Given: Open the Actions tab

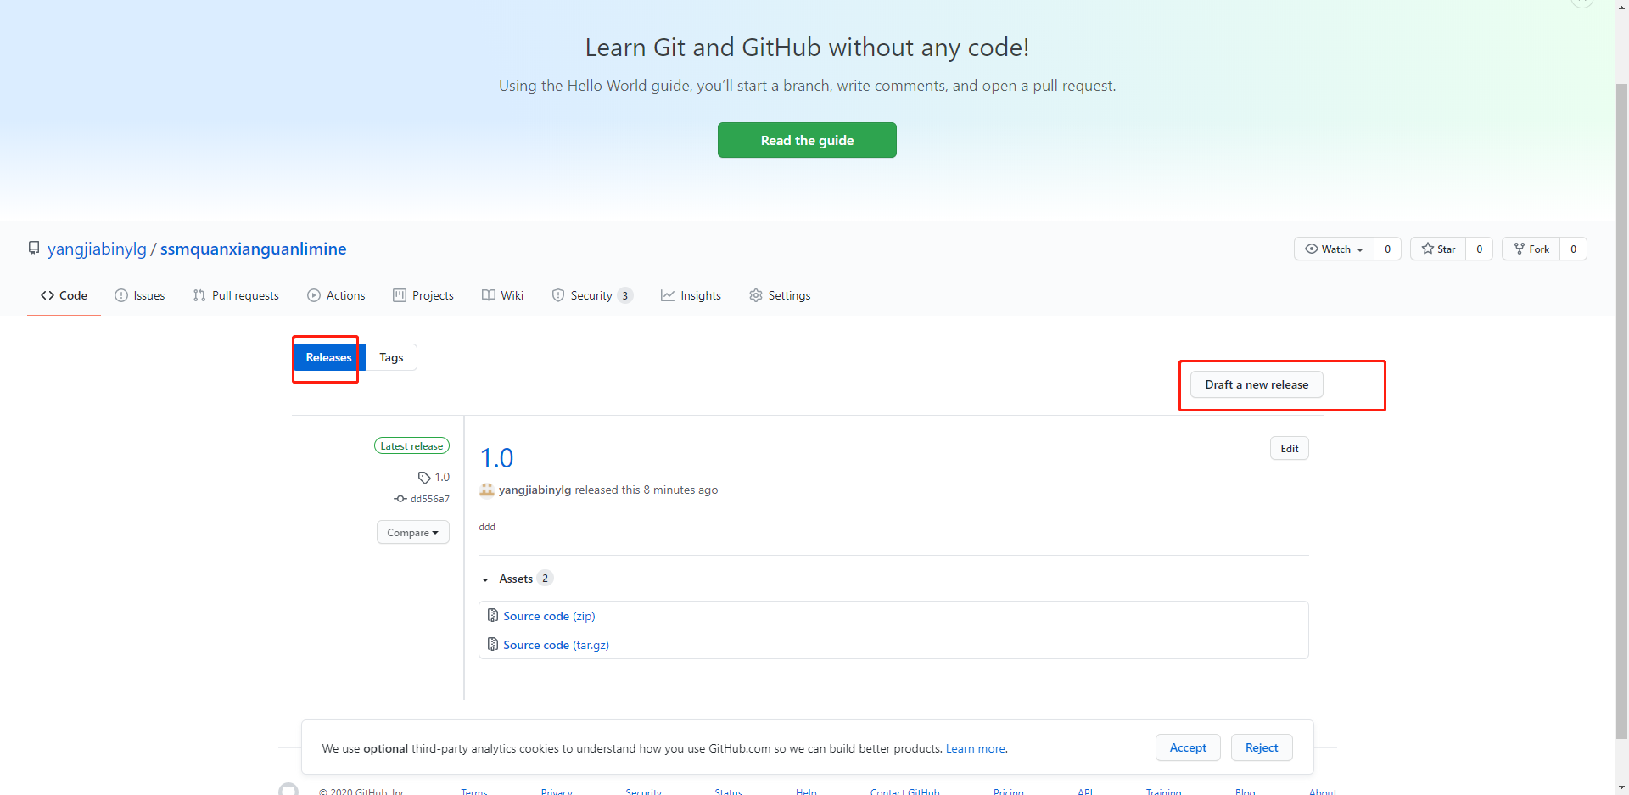Looking at the screenshot, I should pos(336,295).
